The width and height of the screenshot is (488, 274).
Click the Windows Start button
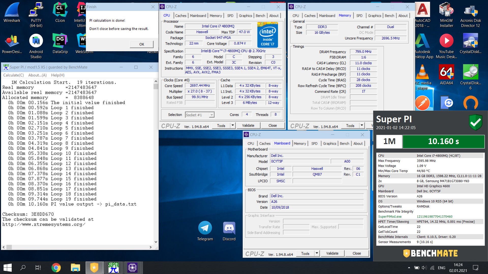pyautogui.click(x=7, y=268)
